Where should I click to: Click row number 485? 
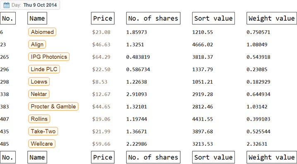pyautogui.click(x=5, y=144)
